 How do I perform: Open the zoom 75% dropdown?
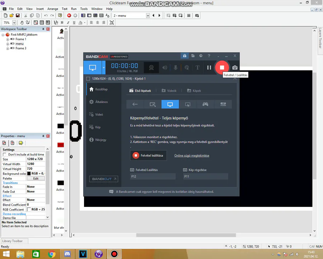pyautogui.click(x=14, y=23)
